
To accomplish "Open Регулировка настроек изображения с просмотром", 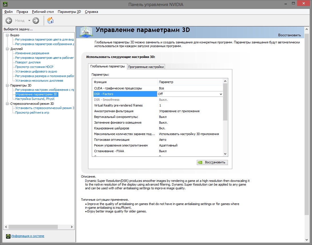I will point(44,90).
